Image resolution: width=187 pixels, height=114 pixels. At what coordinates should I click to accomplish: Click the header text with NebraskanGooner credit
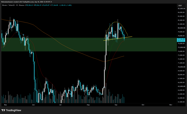26,2
